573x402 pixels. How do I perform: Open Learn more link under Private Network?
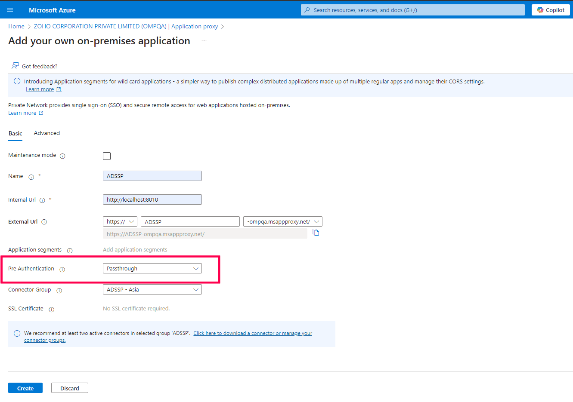[22, 113]
